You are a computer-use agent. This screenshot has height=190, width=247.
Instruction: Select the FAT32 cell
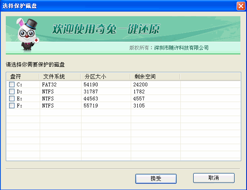tap(49, 85)
